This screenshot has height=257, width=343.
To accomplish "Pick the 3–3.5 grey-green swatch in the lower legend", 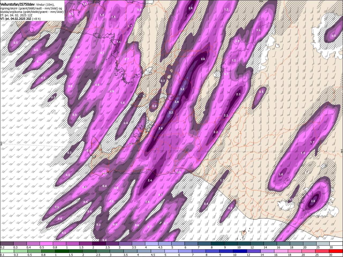I will (117, 251).
